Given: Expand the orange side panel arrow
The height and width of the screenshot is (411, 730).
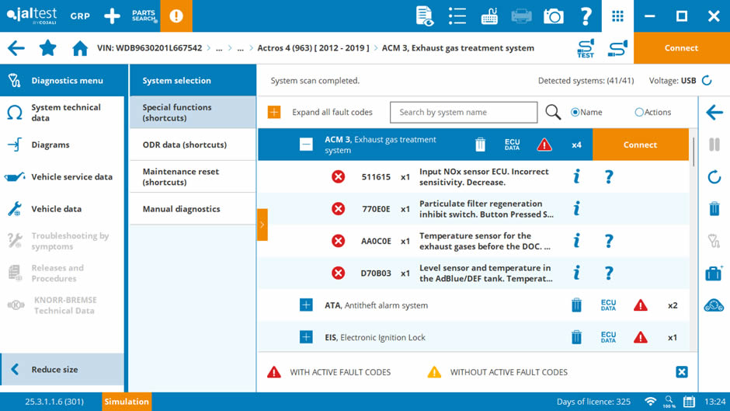Looking at the screenshot, I should point(262,225).
